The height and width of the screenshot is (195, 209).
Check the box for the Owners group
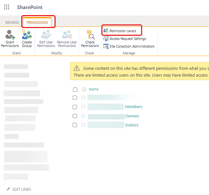(x=75, y=116)
